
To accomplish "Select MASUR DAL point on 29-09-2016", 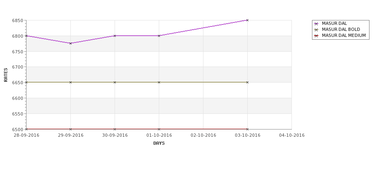I will (70, 43).
